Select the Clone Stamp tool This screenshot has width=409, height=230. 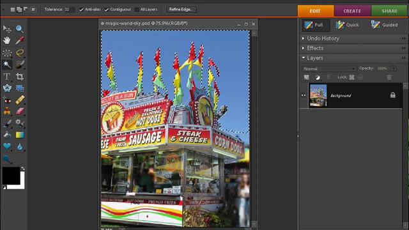(7, 112)
